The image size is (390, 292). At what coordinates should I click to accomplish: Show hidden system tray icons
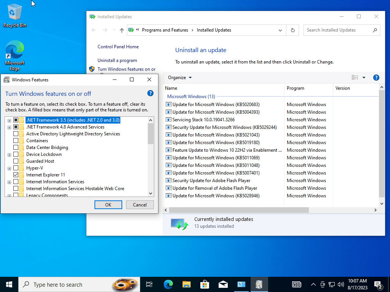(x=313, y=284)
